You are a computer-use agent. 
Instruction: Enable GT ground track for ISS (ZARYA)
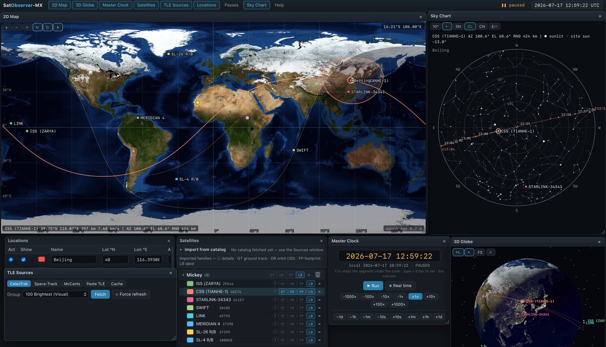[283, 284]
